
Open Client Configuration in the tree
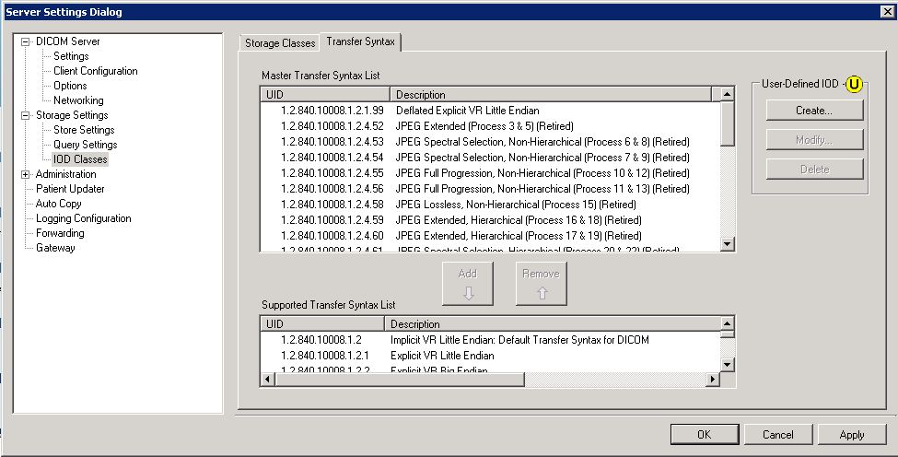pyautogui.click(x=95, y=71)
